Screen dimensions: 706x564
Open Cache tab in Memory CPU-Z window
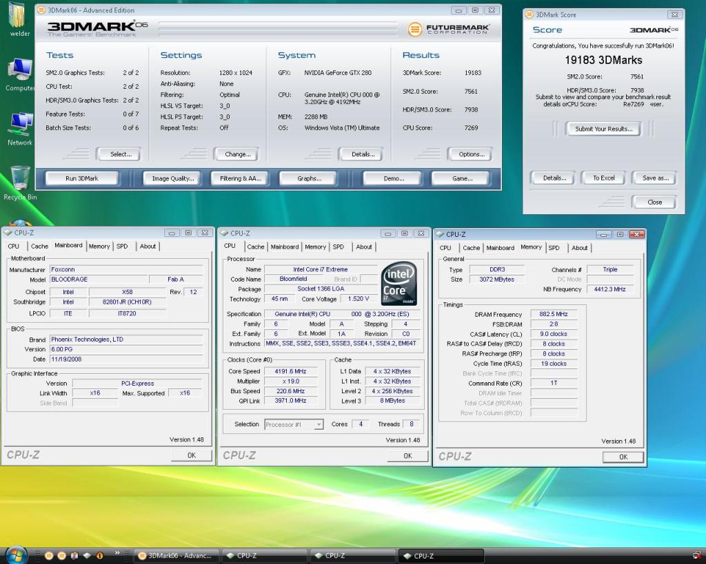pyautogui.click(x=471, y=248)
